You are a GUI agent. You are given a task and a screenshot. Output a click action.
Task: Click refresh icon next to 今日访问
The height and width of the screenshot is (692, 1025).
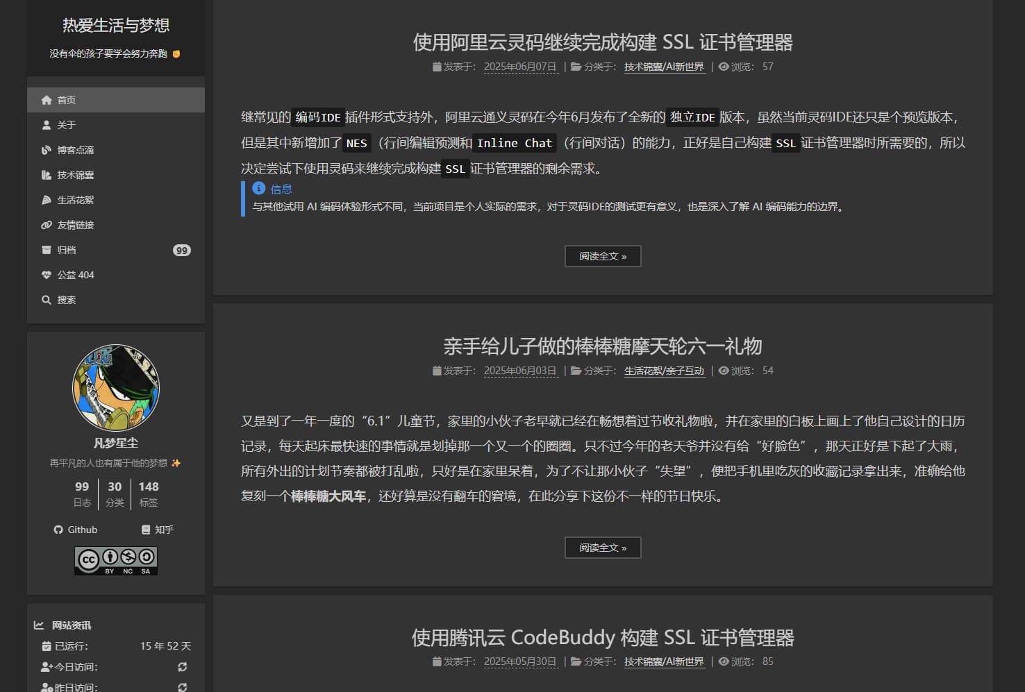point(182,667)
